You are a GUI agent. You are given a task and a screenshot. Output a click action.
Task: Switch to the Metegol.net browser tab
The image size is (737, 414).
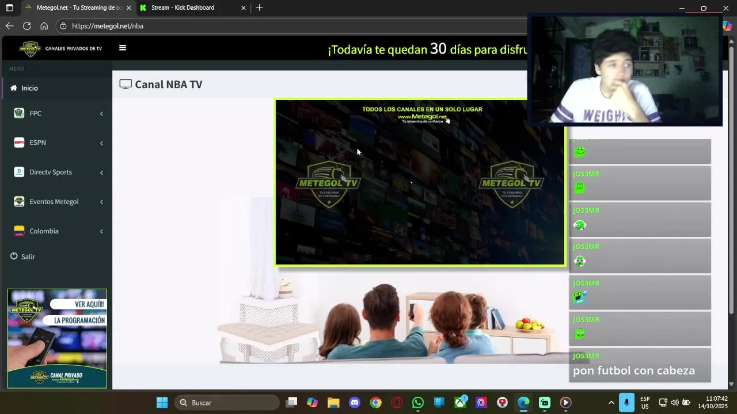pyautogui.click(x=79, y=7)
